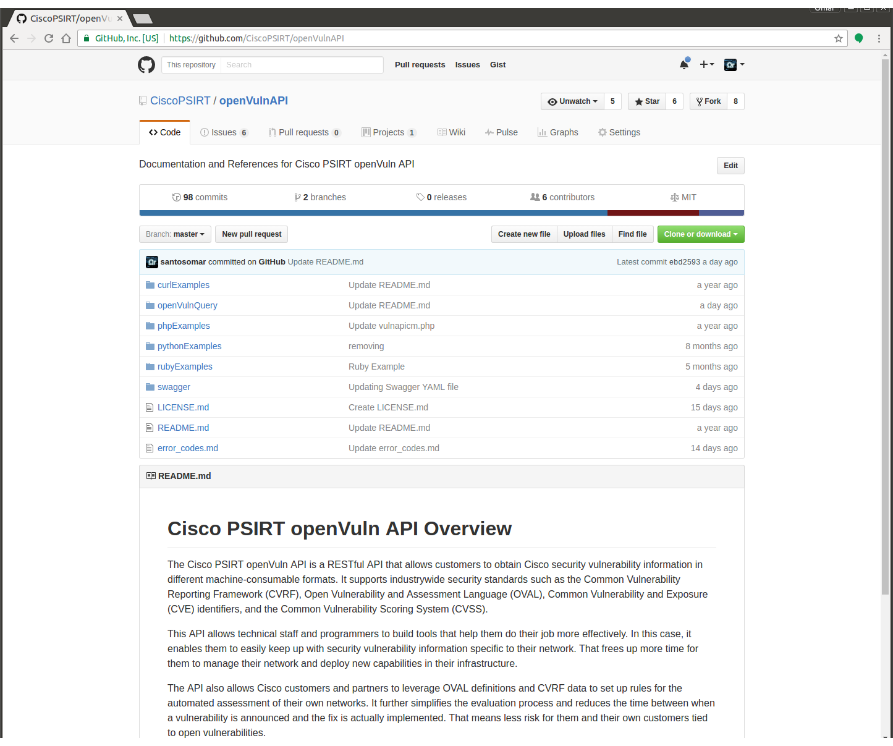Star the openVulnAPI repository
Viewport: 893px width, 746px height.
click(647, 101)
